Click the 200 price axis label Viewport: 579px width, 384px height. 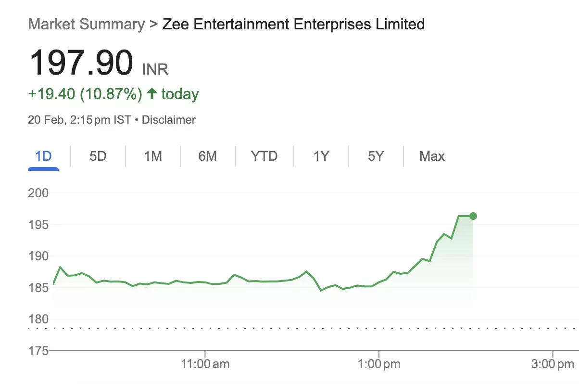point(38,193)
